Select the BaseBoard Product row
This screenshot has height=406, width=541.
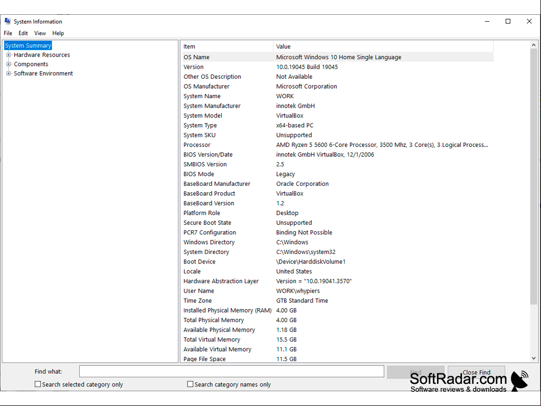click(x=338, y=194)
